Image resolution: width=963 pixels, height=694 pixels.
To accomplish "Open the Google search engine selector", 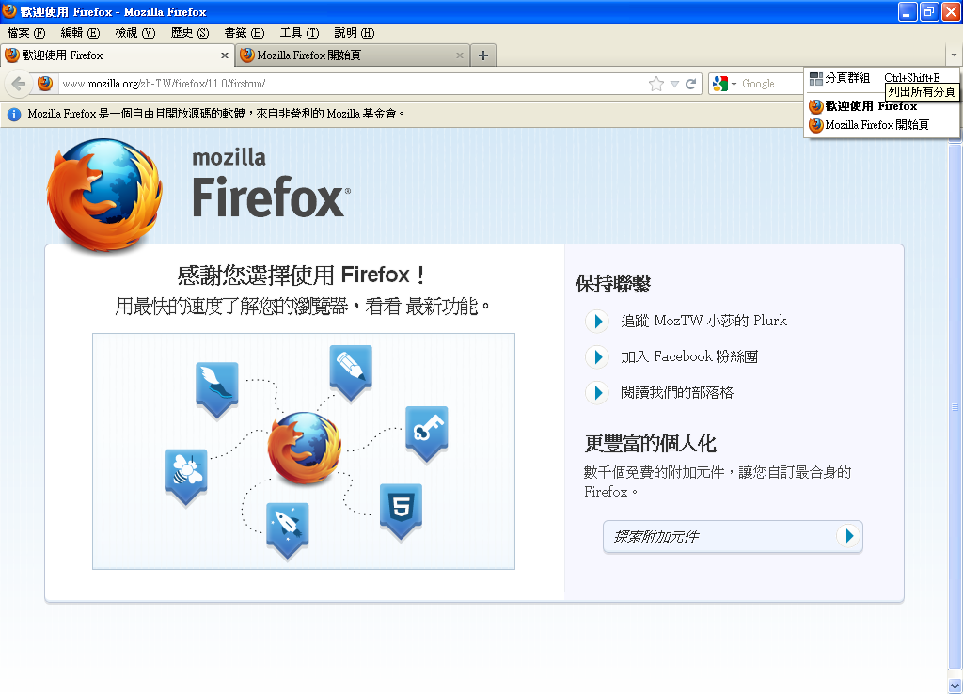I will point(724,84).
